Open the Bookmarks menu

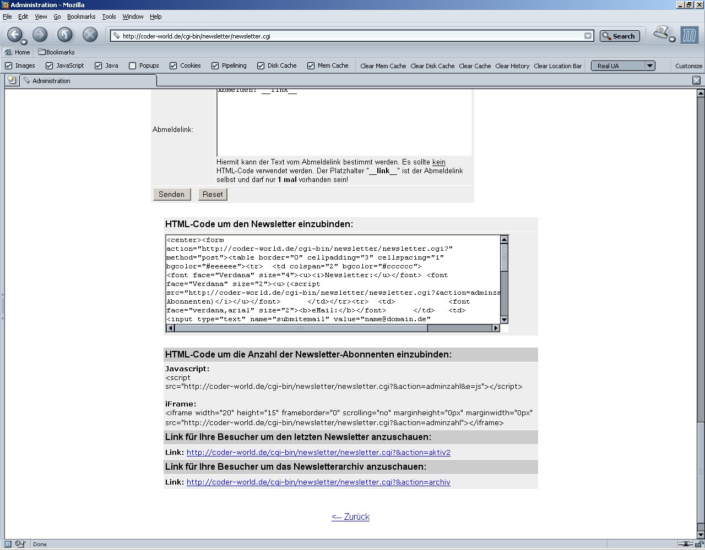tap(82, 16)
